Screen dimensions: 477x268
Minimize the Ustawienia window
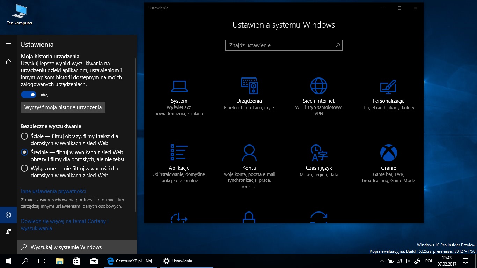click(383, 8)
